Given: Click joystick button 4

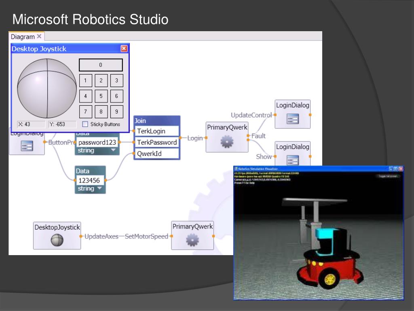Looking at the screenshot, I should point(86,96).
